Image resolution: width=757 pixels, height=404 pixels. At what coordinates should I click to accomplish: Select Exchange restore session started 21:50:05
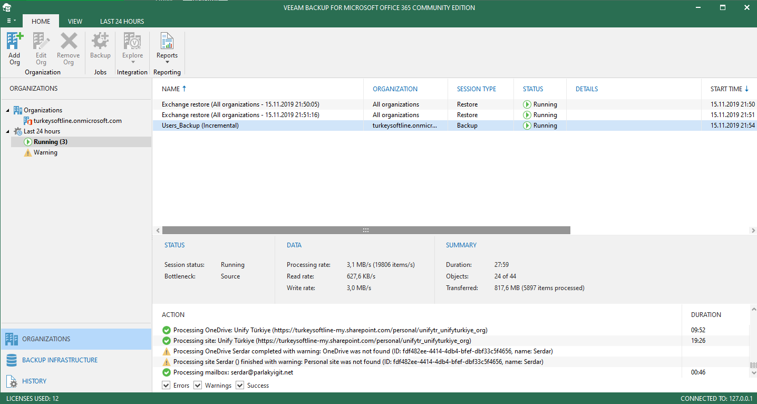(454, 104)
